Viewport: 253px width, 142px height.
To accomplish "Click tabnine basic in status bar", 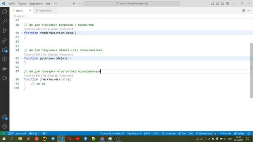I will tap(206, 133).
